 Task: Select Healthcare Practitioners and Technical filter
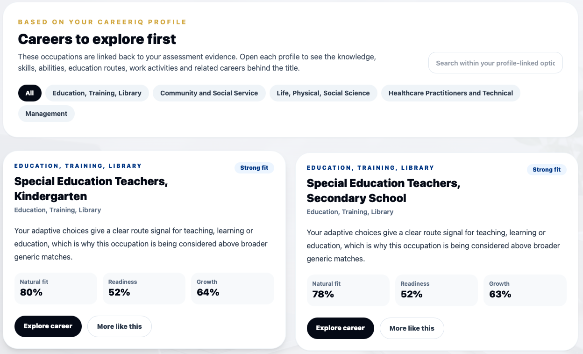click(x=451, y=93)
